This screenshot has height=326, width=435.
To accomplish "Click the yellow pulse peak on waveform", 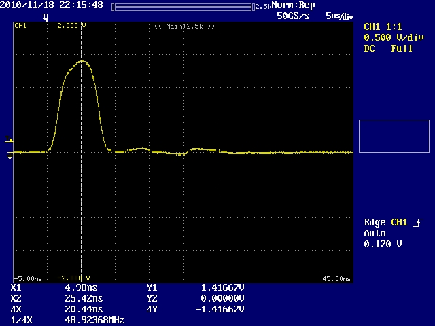I will [x=82, y=61].
